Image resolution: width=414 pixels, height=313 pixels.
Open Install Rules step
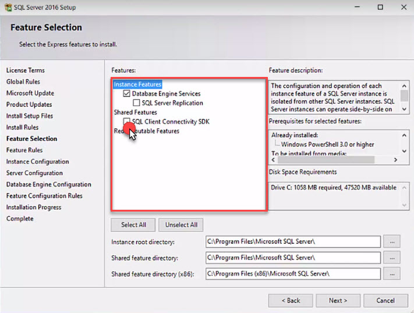(x=22, y=127)
